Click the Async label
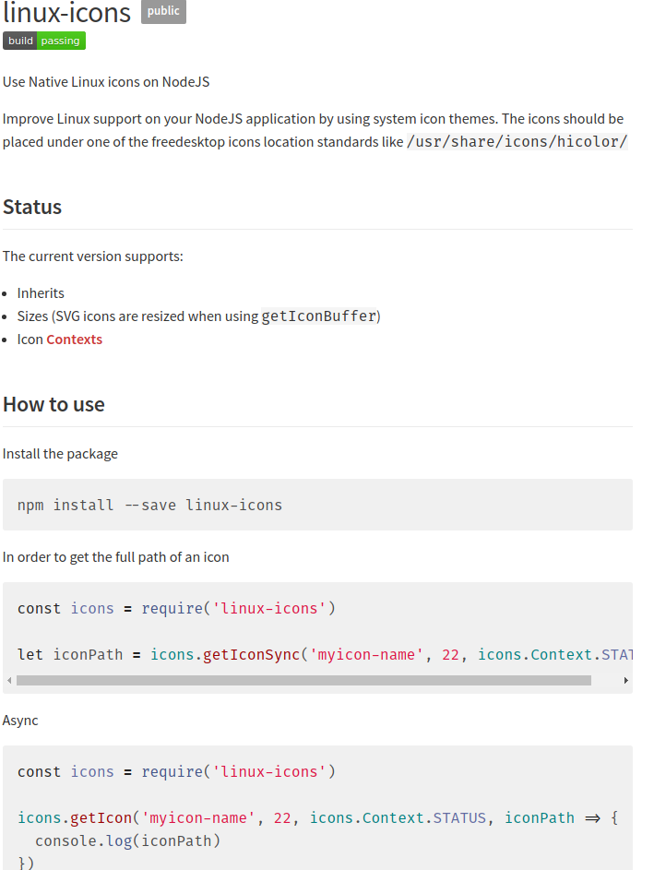This screenshot has height=870, width=654. point(20,721)
